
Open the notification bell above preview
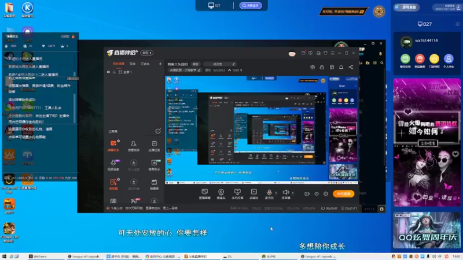click(341, 67)
